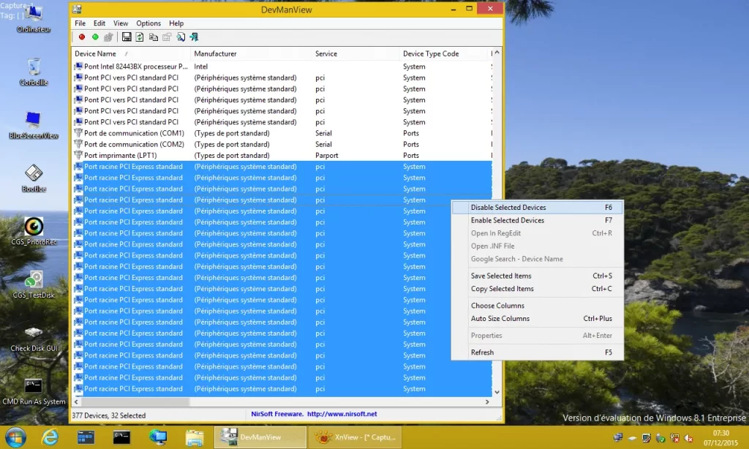Image resolution: width=749 pixels, height=449 pixels.
Task: Select the Pont Intel 82443BX processeur row
Action: point(282,67)
